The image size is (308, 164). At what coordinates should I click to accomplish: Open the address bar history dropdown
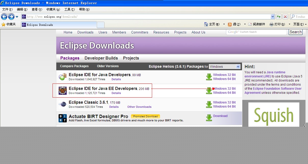[273, 17]
